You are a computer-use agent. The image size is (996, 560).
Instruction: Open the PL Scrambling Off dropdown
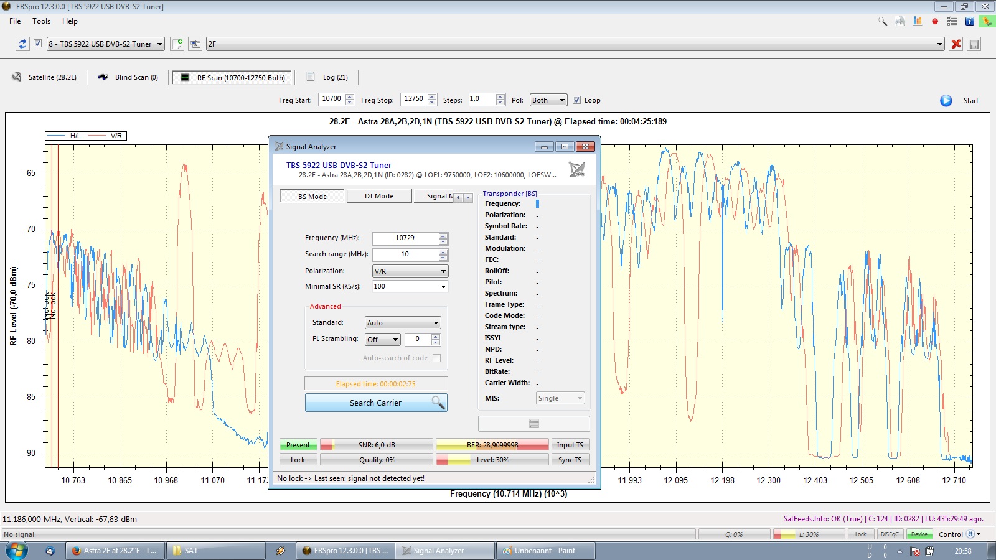[383, 340]
